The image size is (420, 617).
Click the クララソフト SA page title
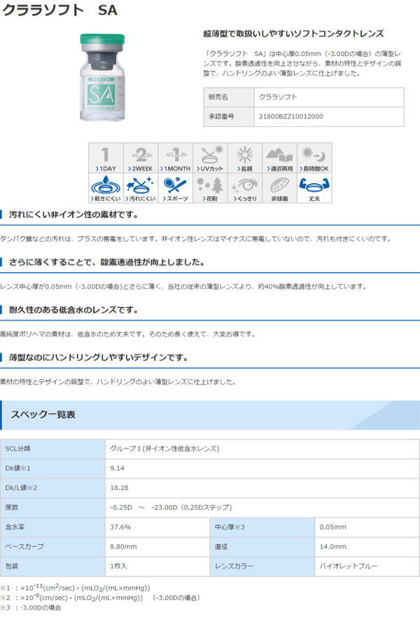tap(59, 11)
